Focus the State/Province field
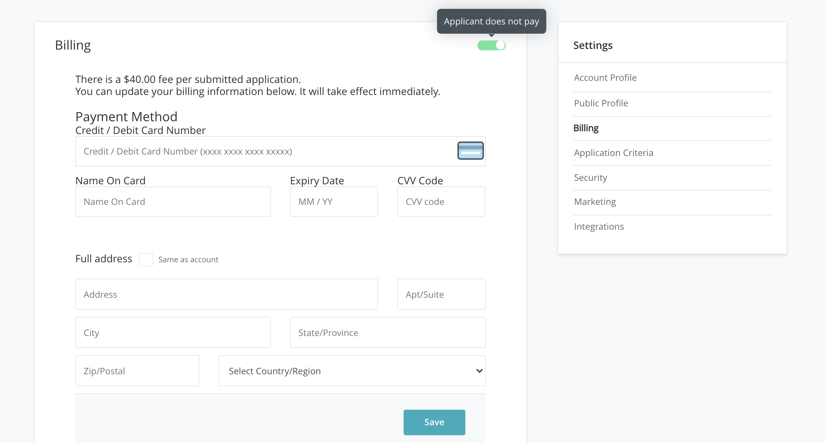825x443 pixels. click(x=388, y=332)
